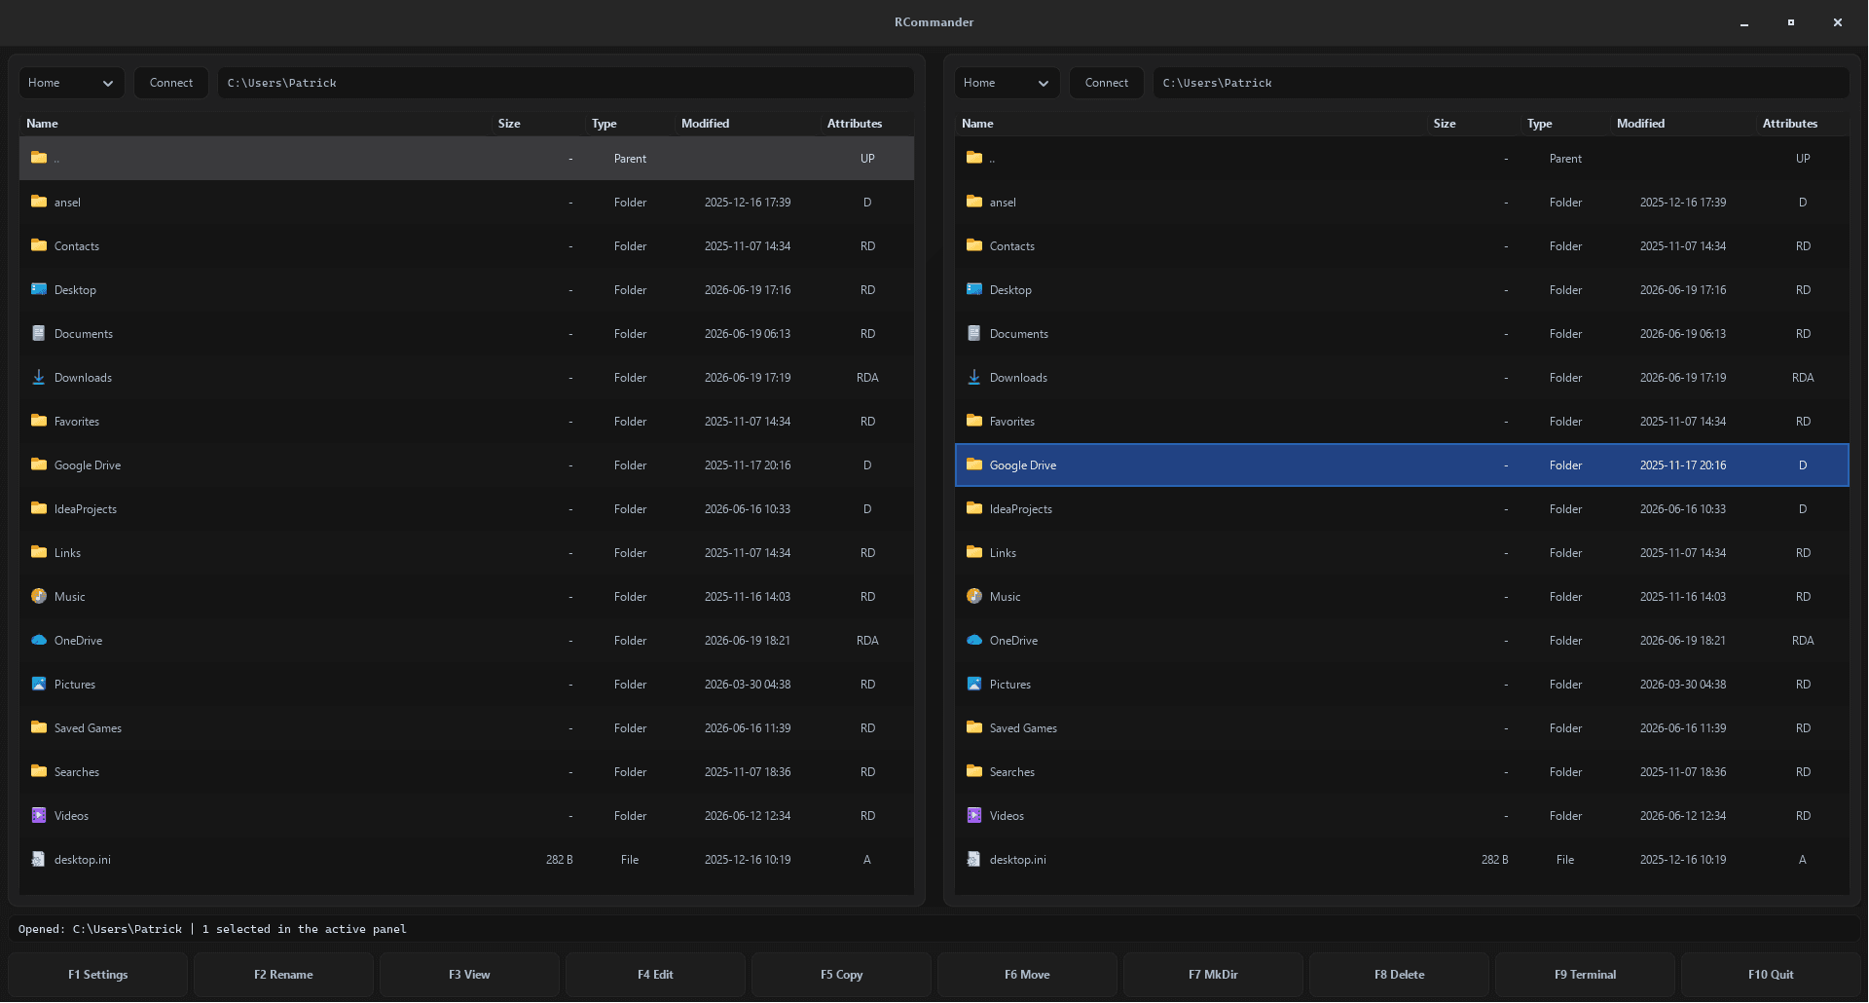This screenshot has width=1869, height=1003.
Task: Open the Home dropdown in right panel
Action: coord(1008,83)
